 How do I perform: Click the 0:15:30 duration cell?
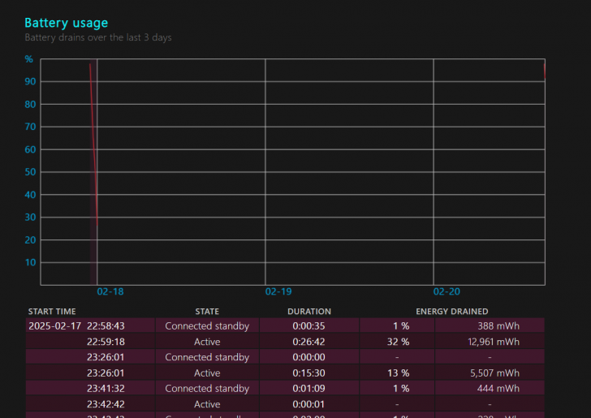point(308,373)
